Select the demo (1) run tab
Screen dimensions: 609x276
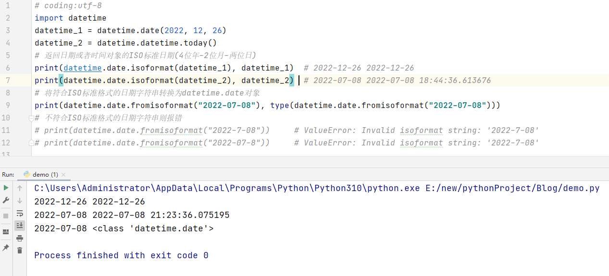tap(45, 174)
